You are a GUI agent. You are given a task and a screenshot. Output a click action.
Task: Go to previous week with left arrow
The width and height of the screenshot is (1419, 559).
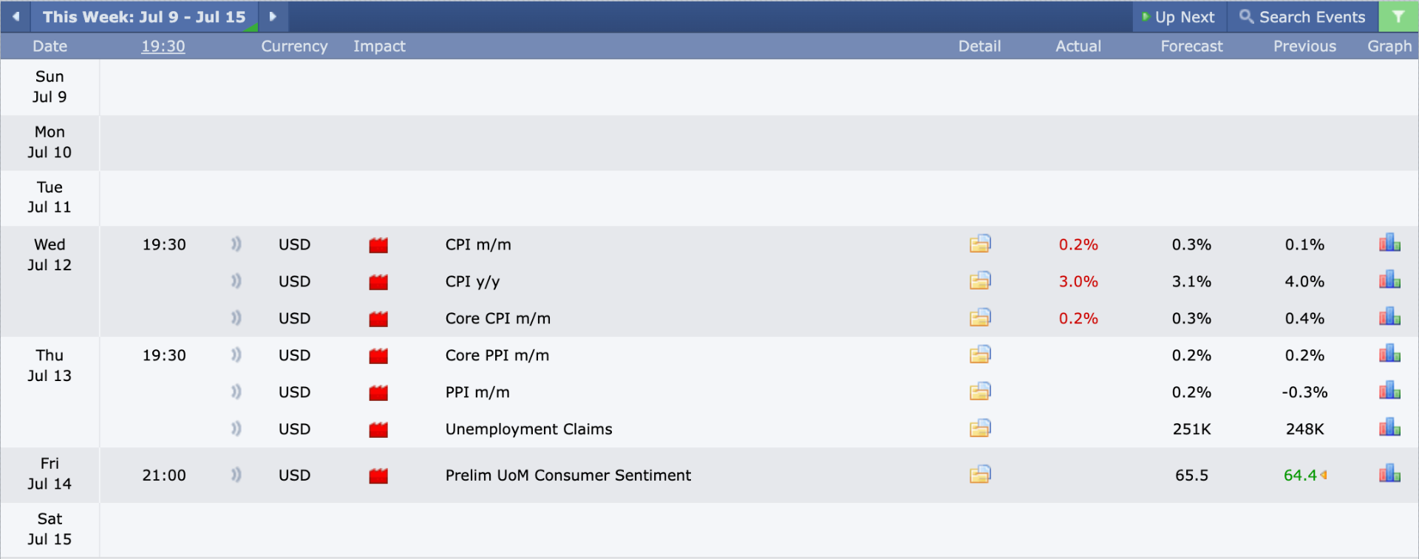pos(16,16)
